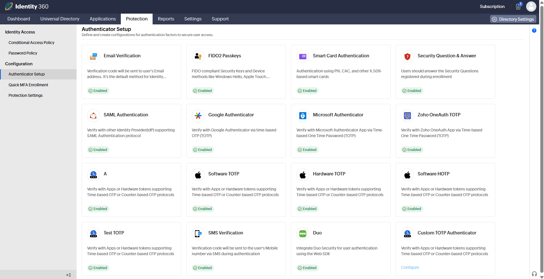Open the Universal Directory tab

click(60, 19)
